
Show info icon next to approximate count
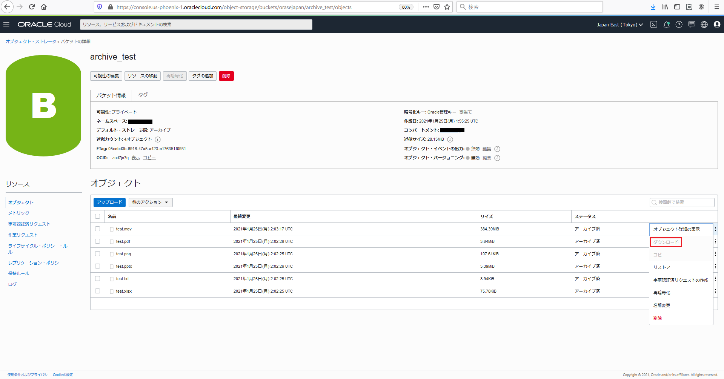pos(158,140)
